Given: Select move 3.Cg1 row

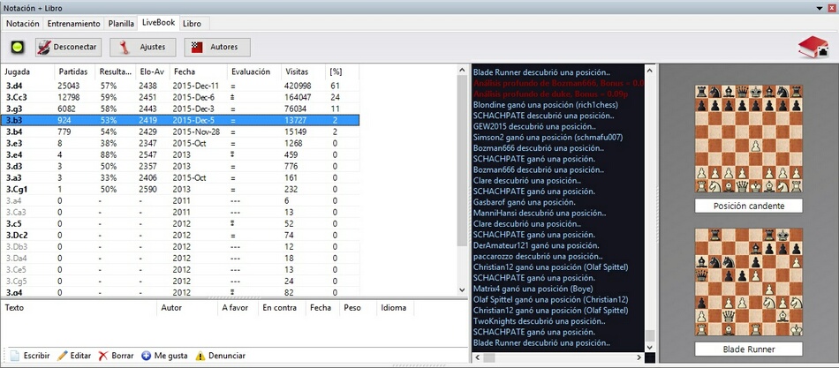Looking at the screenshot, I should (180, 190).
